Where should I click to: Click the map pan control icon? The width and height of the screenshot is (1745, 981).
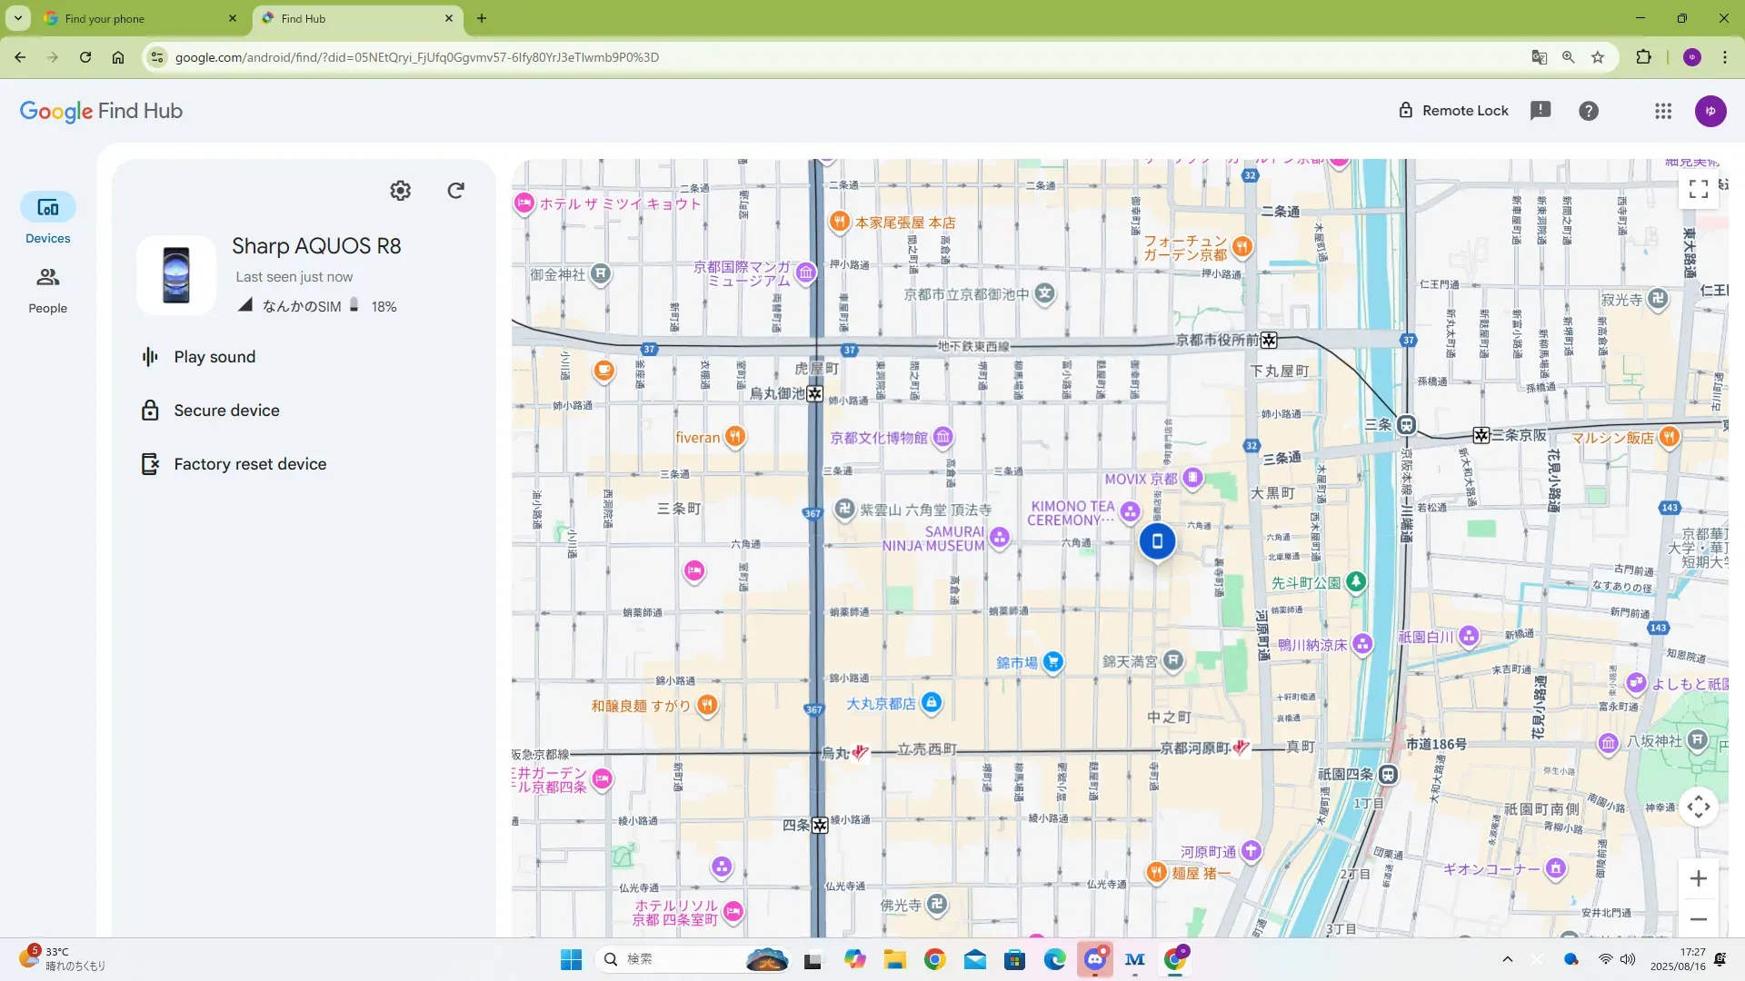(1698, 807)
